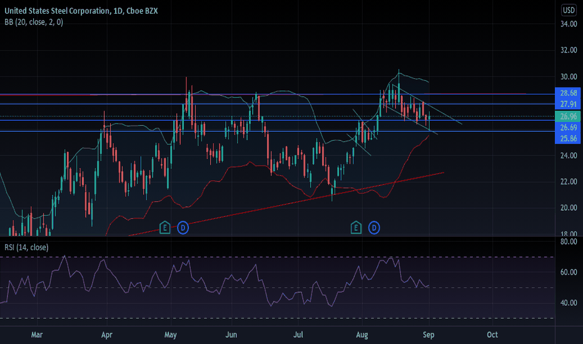Viewport: 583px width, 344px height.
Task: Click the 22.00 price axis label
Action: point(569,181)
